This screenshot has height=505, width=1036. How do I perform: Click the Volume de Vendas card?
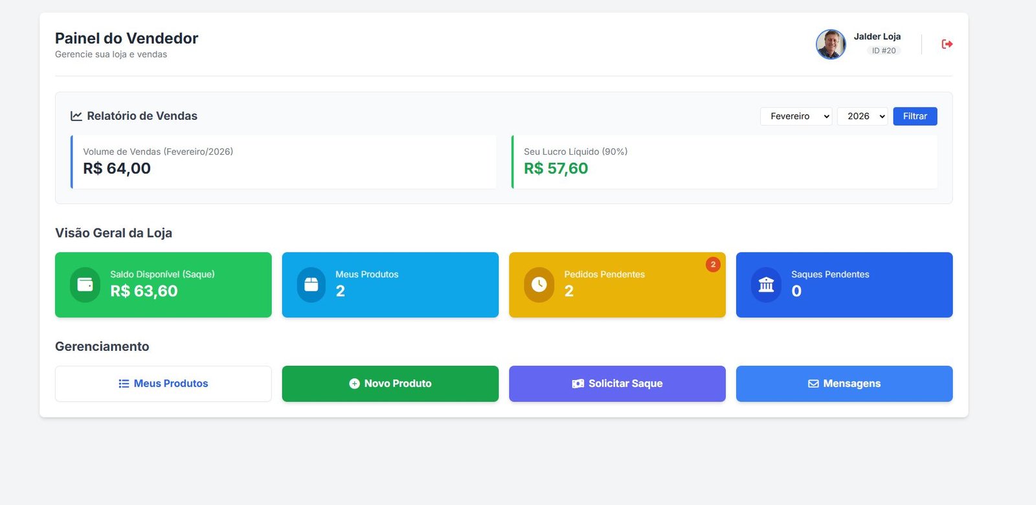284,162
